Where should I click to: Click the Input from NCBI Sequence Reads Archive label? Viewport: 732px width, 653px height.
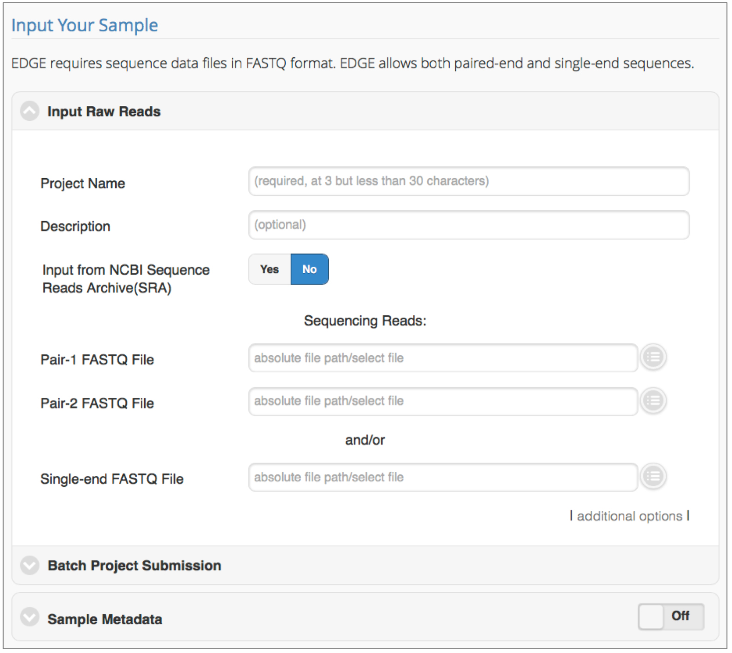126,279
